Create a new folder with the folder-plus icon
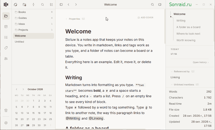 pos(24,5)
